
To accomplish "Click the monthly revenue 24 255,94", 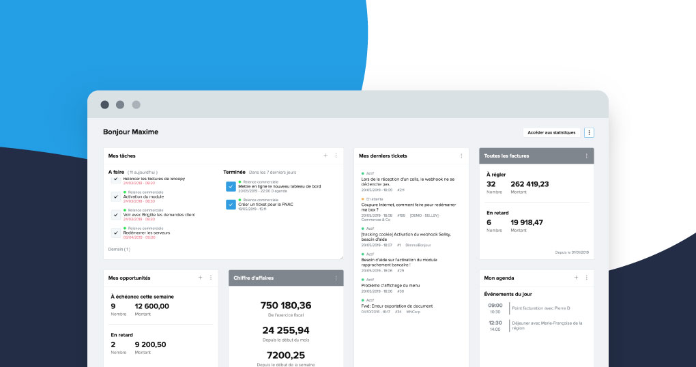I will [x=286, y=330].
